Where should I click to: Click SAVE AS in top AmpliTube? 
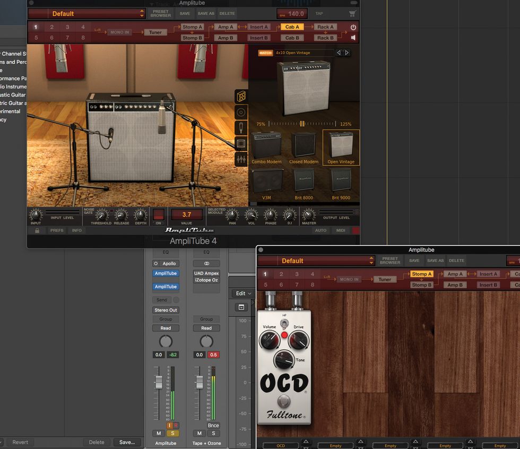pos(206,14)
